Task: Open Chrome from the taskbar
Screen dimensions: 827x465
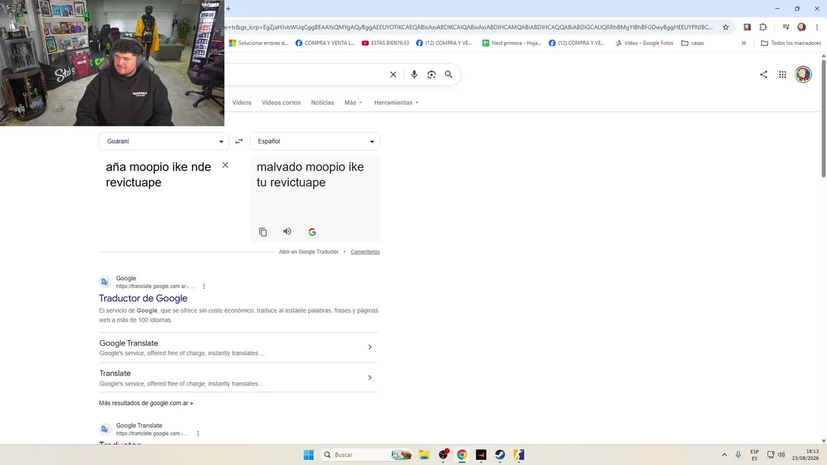Action: click(x=462, y=455)
